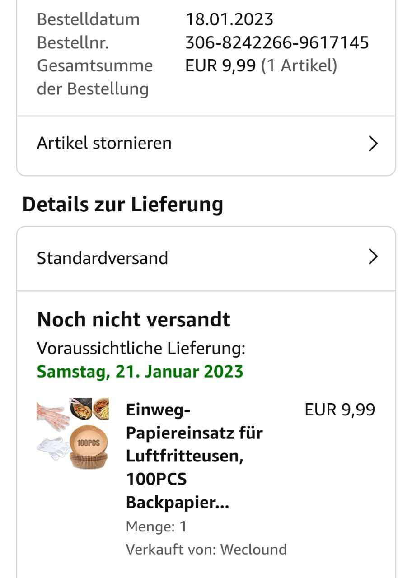
Task: Click the (1 Artikel) item count text
Action: pos(300,66)
